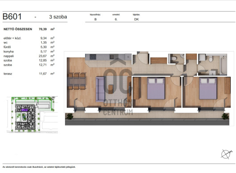Select the value 1,35
The height and width of the screenshot is (173, 236).
click(44, 43)
